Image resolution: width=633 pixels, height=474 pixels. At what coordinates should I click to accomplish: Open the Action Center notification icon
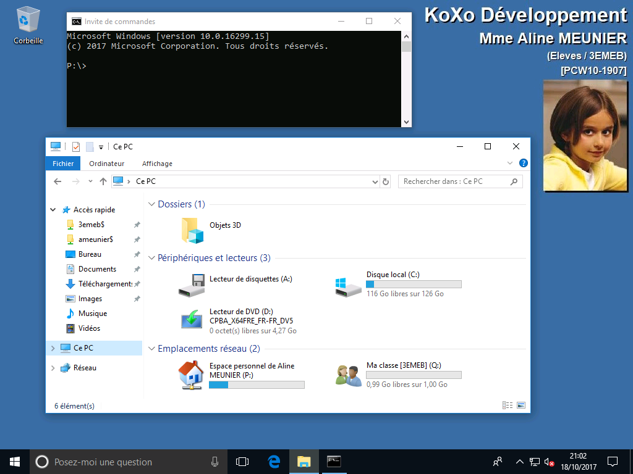[x=613, y=462]
